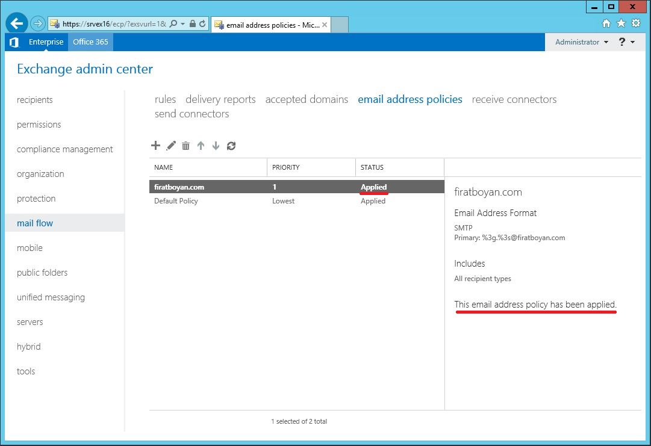Open protection in the sidebar
Image resolution: width=651 pixels, height=446 pixels.
pos(36,199)
